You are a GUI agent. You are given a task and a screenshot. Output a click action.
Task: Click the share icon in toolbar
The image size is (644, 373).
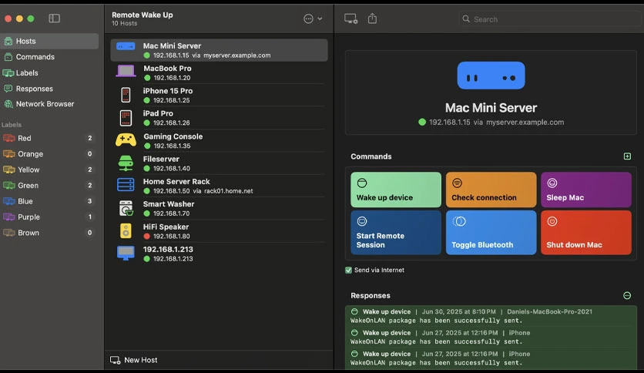tap(372, 18)
